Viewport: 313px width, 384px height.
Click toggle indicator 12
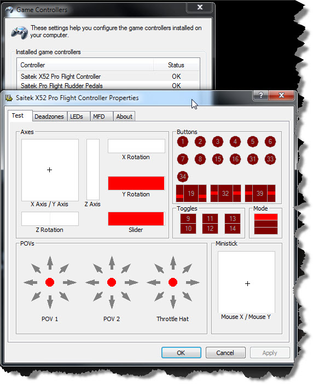[210, 229]
